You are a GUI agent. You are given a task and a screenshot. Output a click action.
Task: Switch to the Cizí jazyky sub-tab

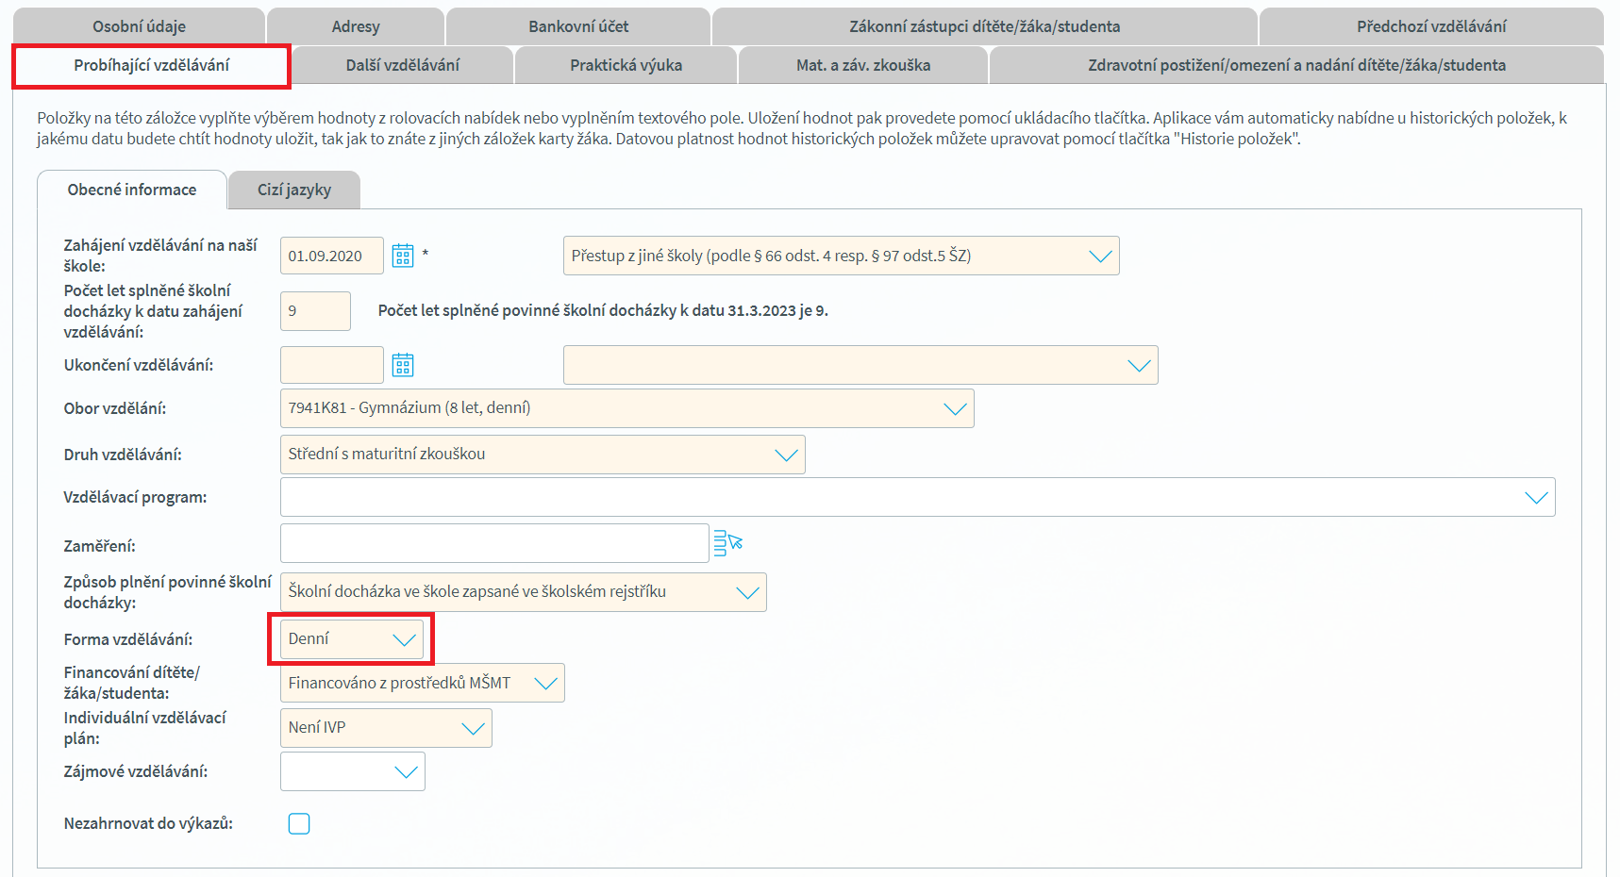294,190
